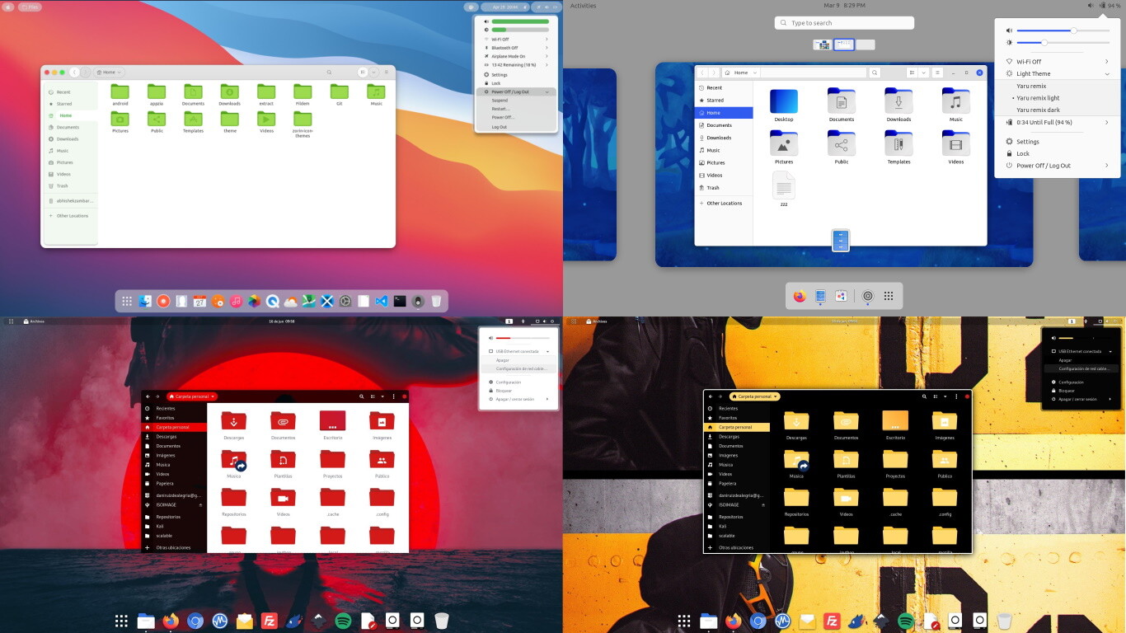
Task: Click Lock in the green system menu
Action: point(516,83)
